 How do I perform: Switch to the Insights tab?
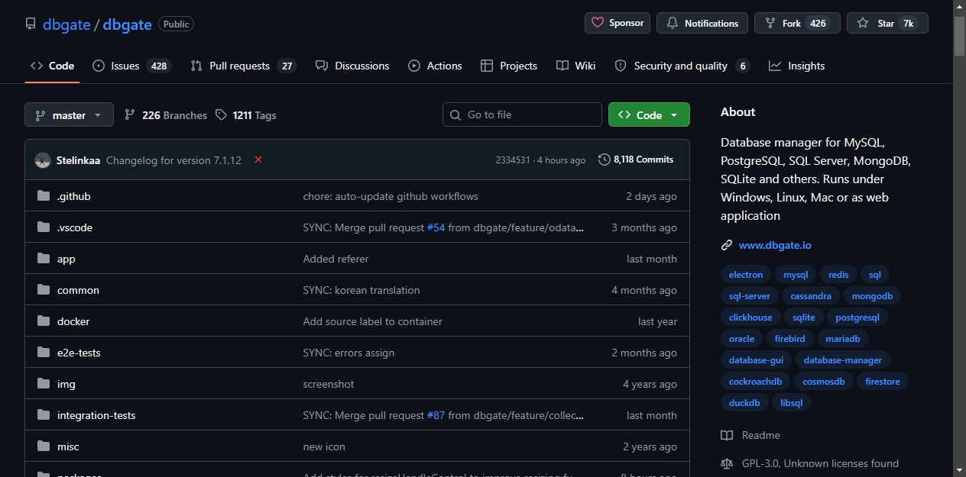click(x=796, y=66)
